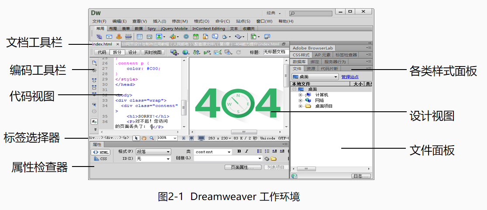Toggle Bold formatting in Properties
The image size is (487, 210).
coord(239,151)
